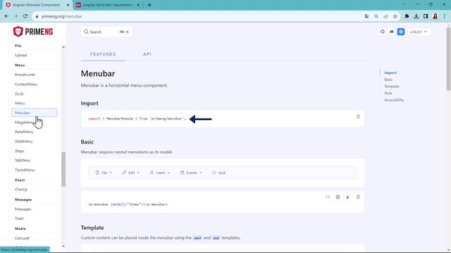451x253 pixels.
Task: Open the Menu item in the sidebar
Action: (20, 103)
